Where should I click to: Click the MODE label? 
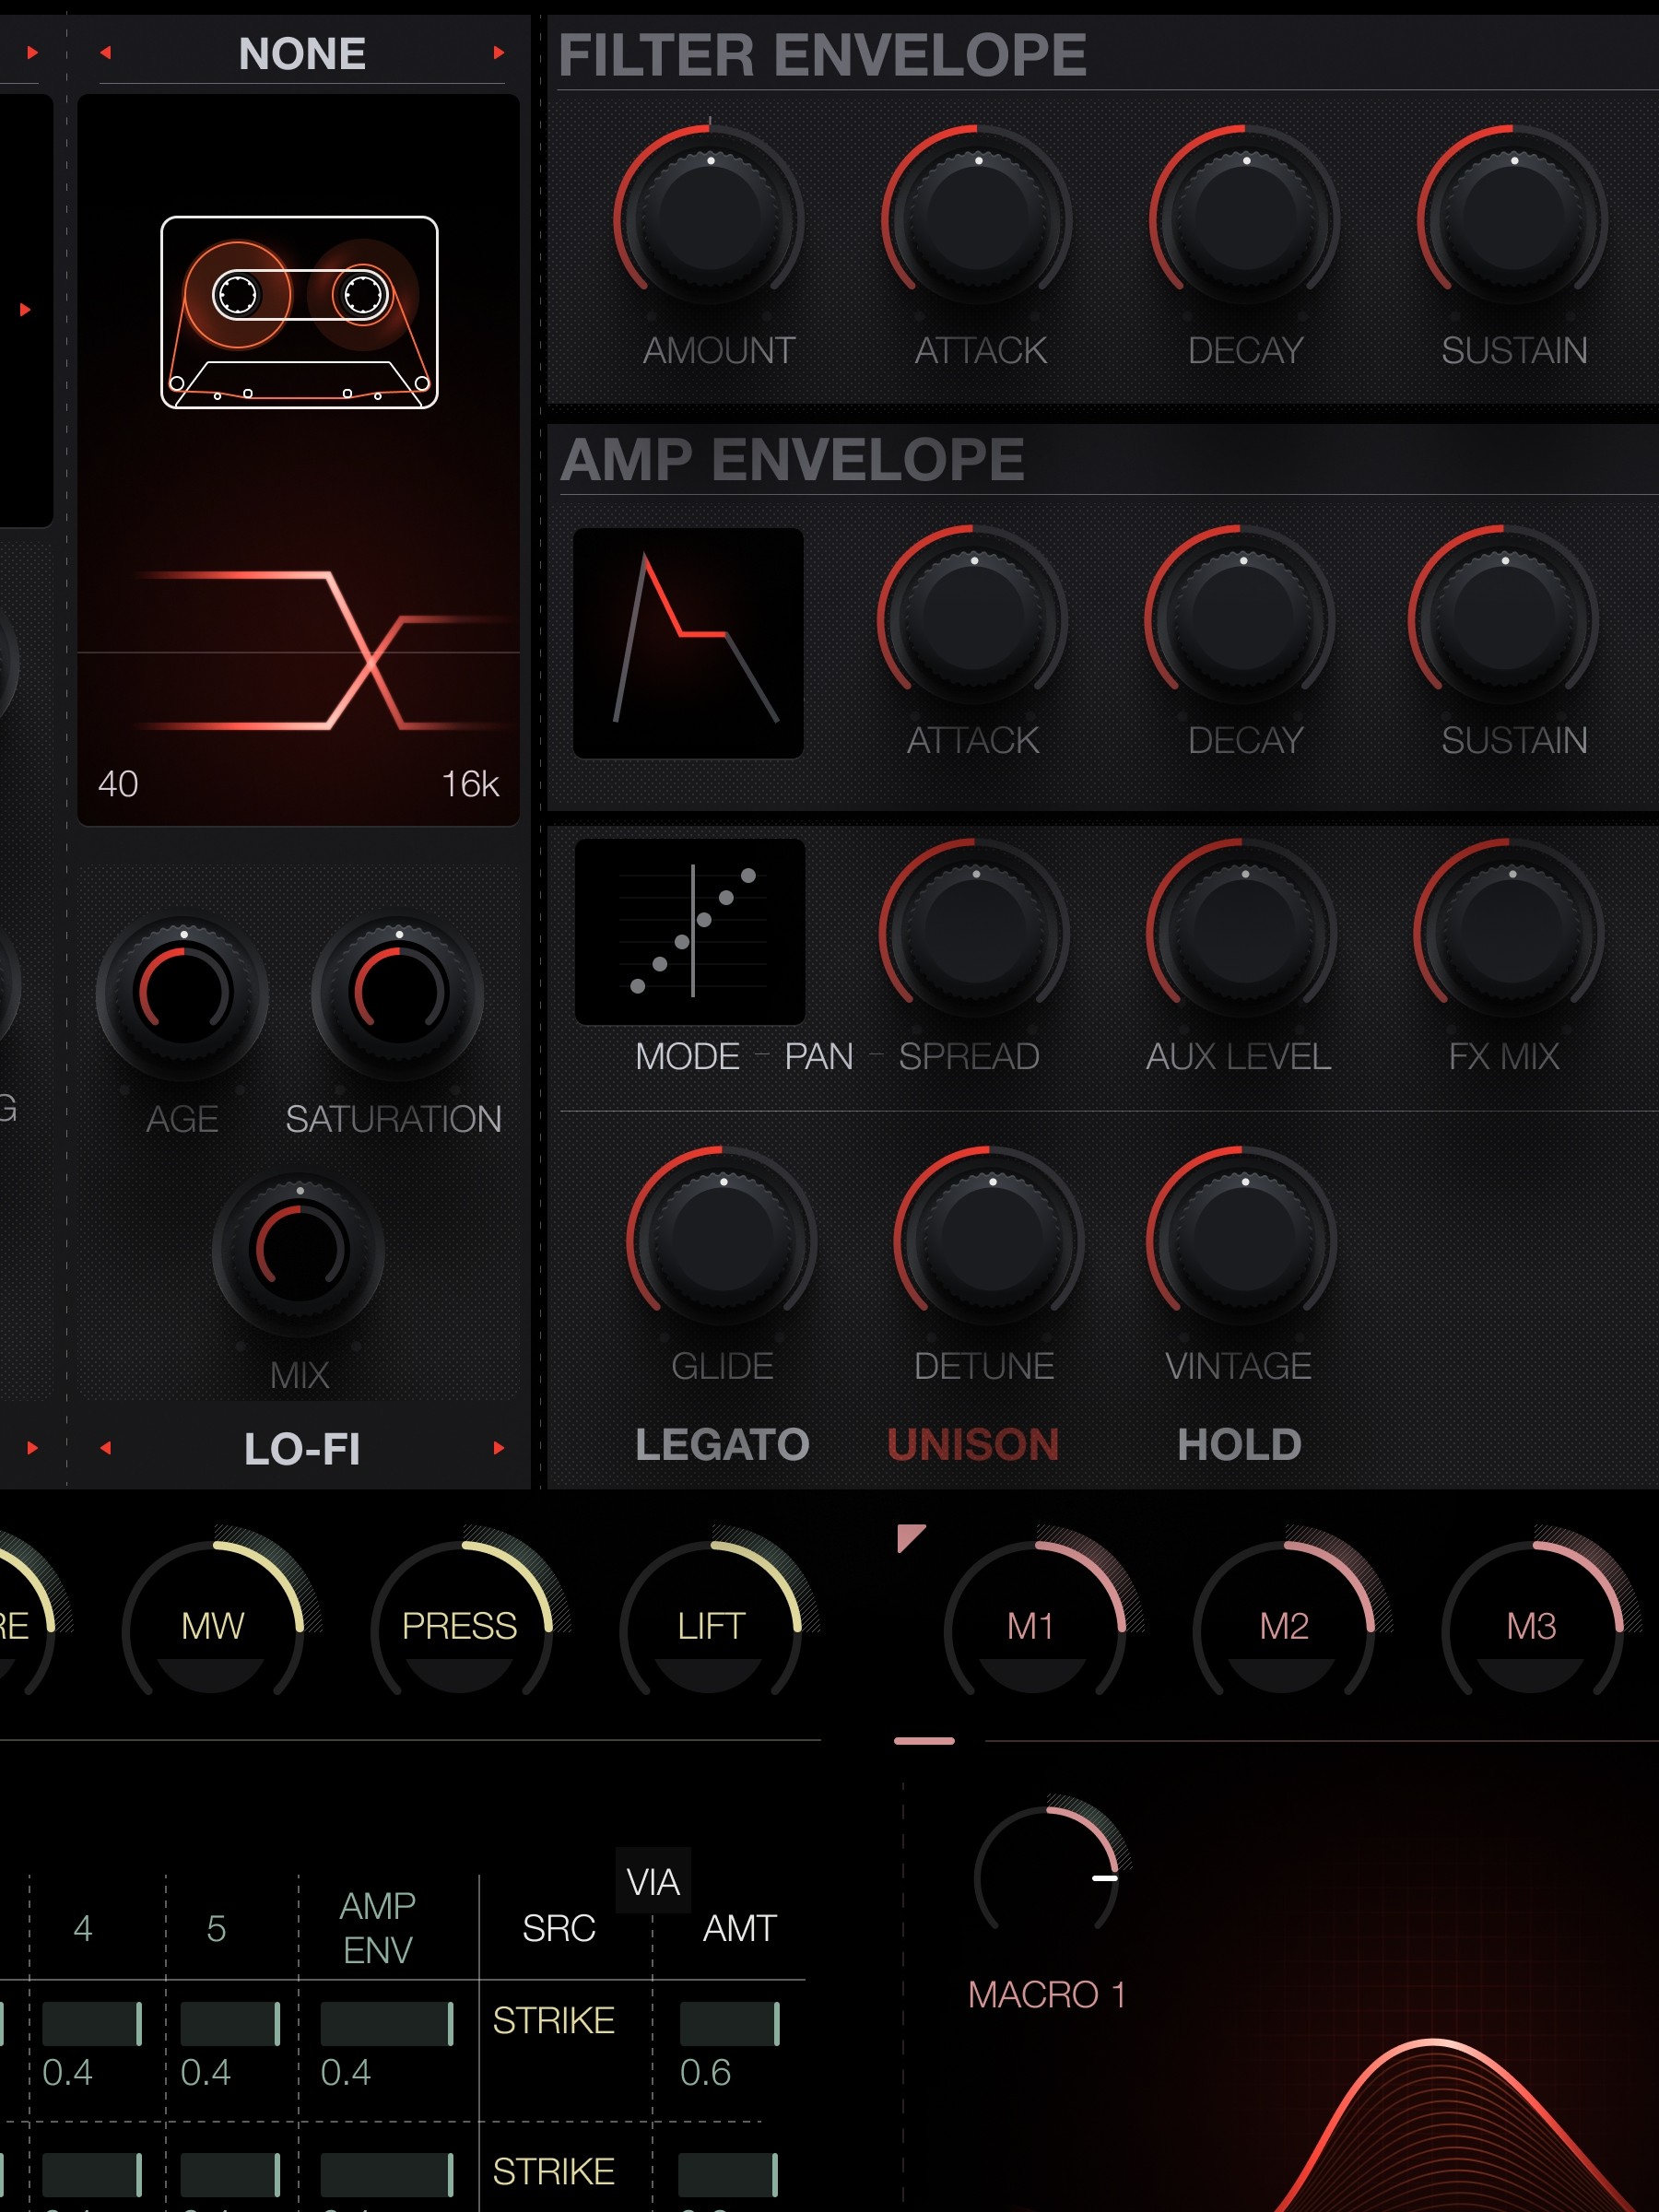coord(688,1056)
